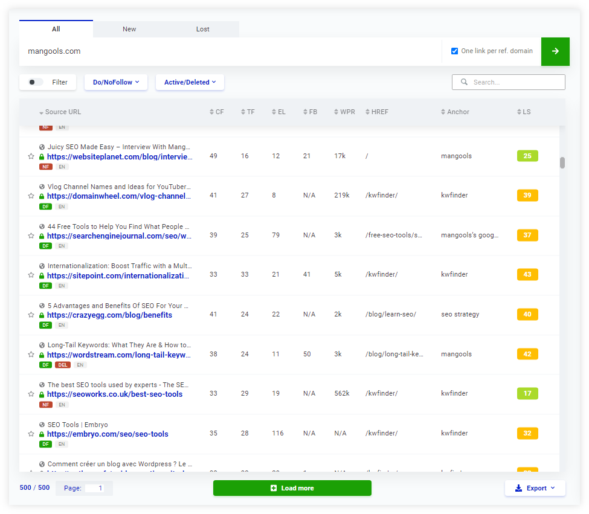Image resolution: width=589 pixels, height=514 pixels.
Task: Sort by TF column
Action: point(248,112)
